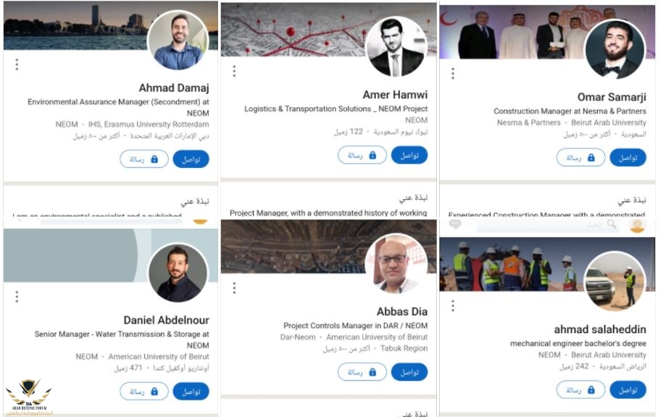
Task: Message Daniel Abdelnour
Action: coord(143,391)
